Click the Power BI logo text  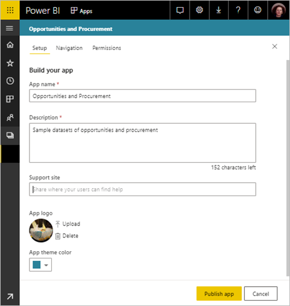coord(43,11)
